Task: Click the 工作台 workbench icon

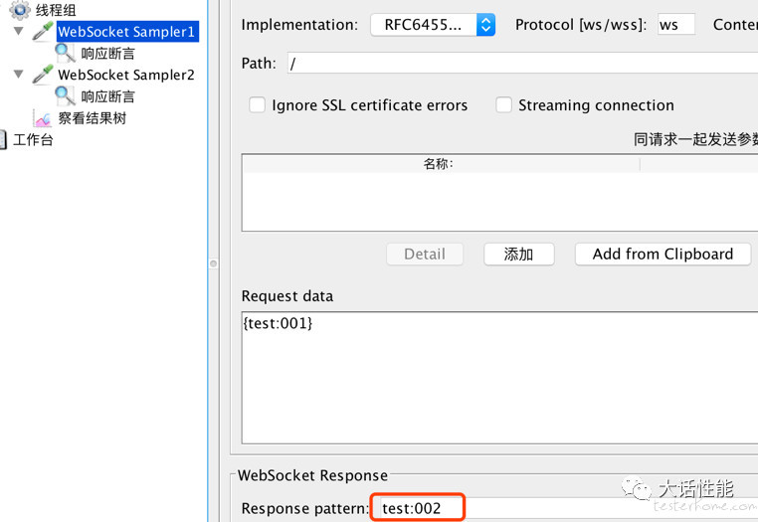Action: tap(3, 139)
